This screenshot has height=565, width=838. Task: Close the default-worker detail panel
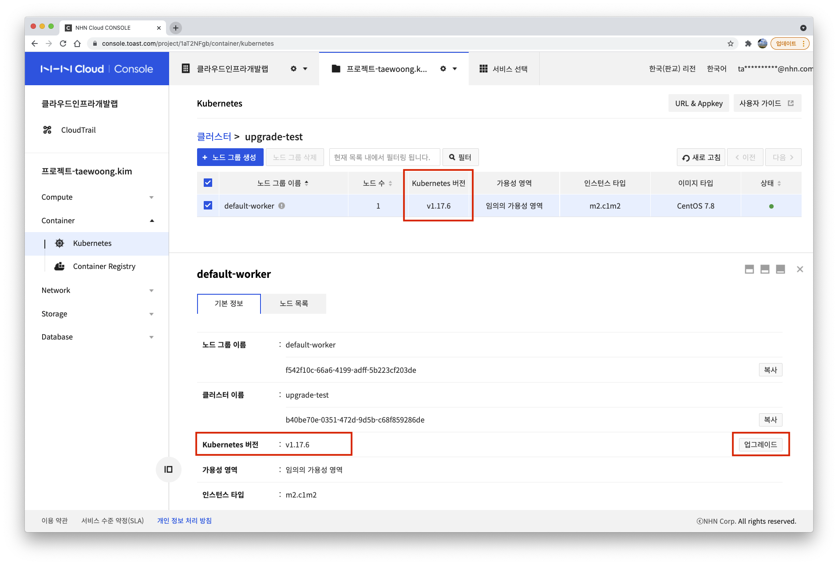click(800, 269)
